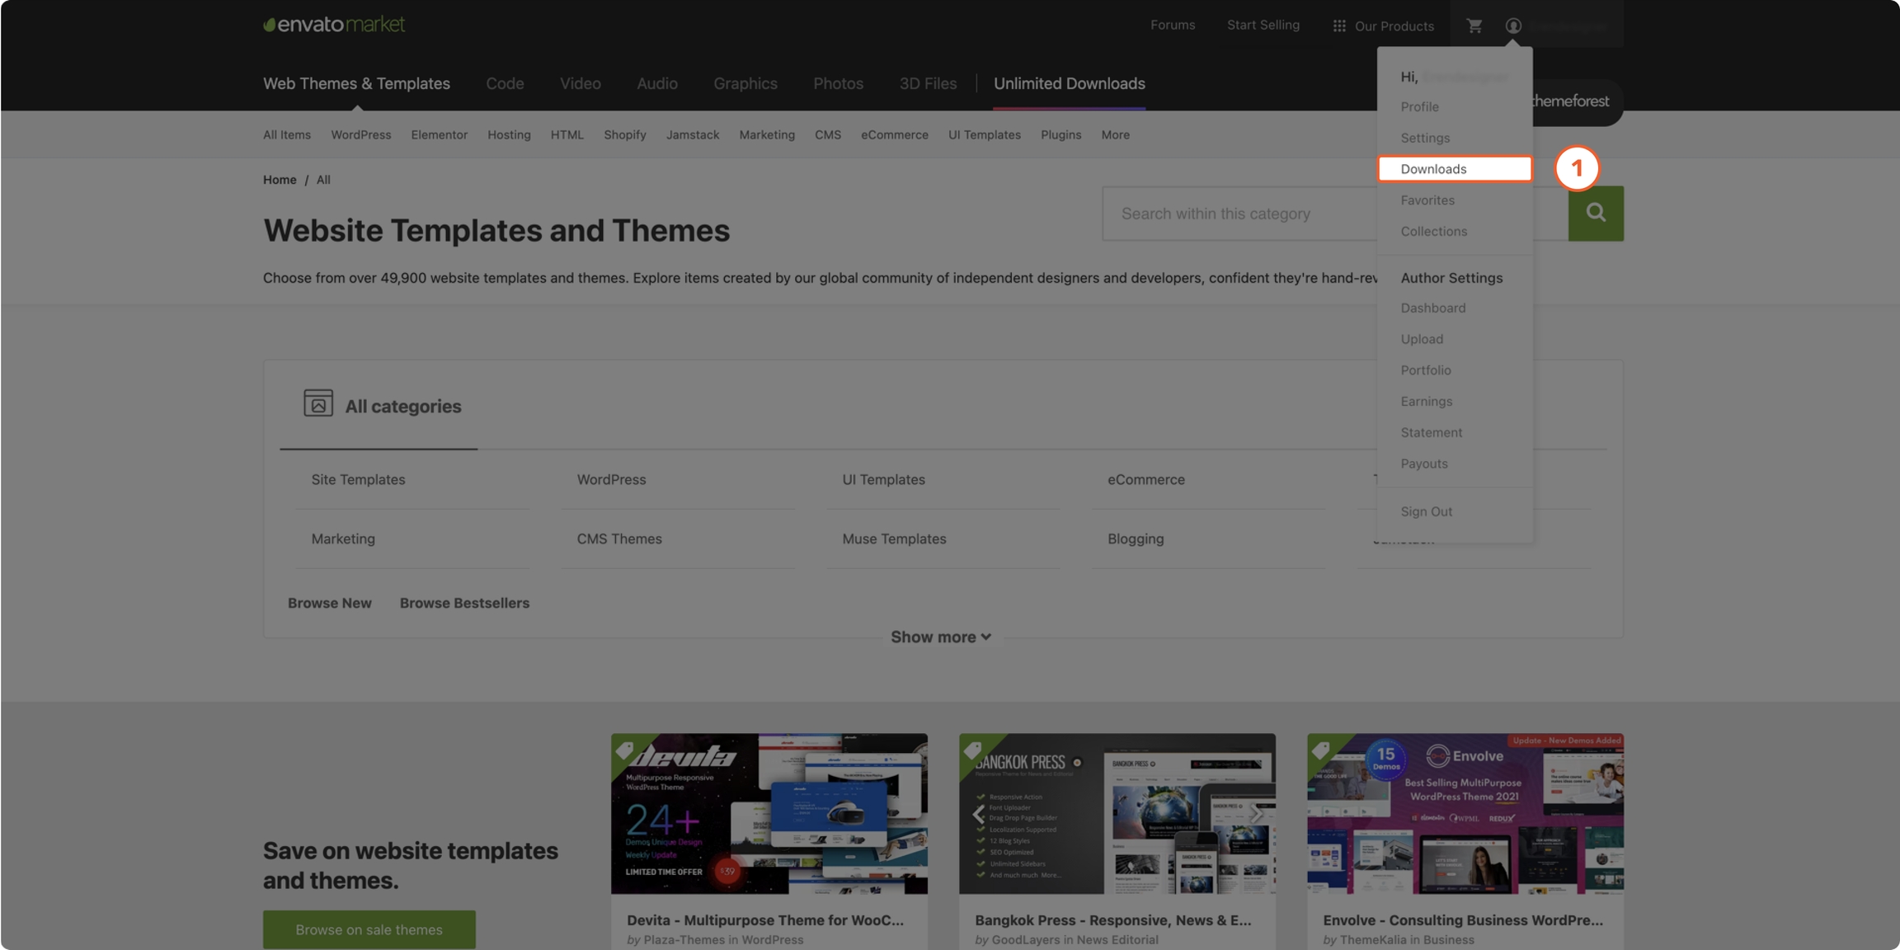Open the Site Templates category link

click(x=358, y=479)
